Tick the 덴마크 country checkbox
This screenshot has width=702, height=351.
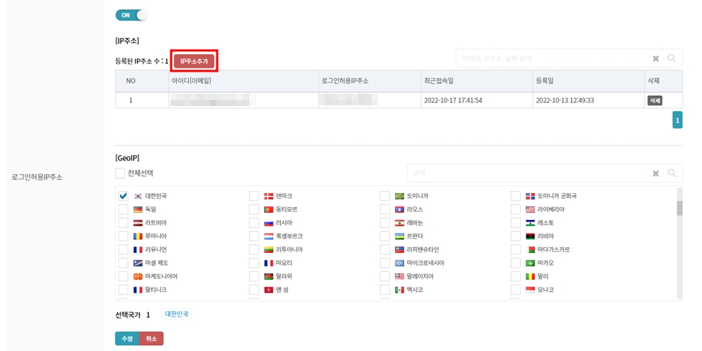pyautogui.click(x=254, y=196)
